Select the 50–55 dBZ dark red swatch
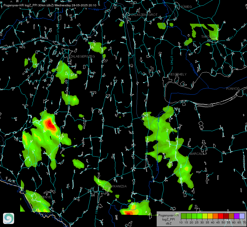 click(x=226, y=216)
